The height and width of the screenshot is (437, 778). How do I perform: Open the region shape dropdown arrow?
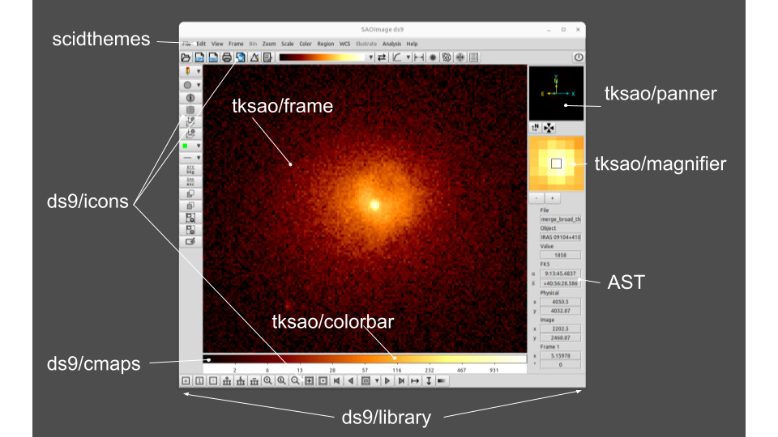pos(199,85)
